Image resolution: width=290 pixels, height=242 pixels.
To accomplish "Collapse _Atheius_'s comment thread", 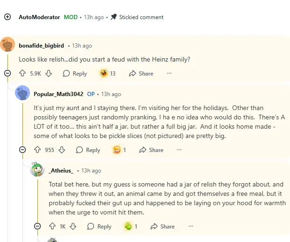I will pyautogui.click(x=37, y=226).
